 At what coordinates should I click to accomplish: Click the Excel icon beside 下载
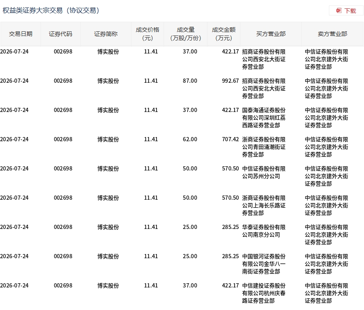(339, 11)
